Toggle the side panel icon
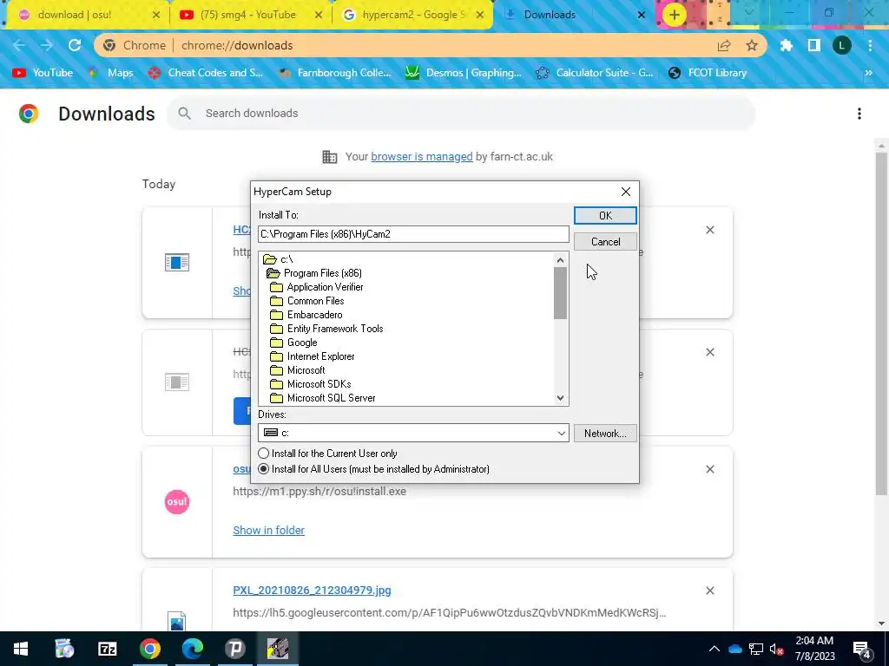Viewport: 889px width, 666px height. pyautogui.click(x=814, y=45)
